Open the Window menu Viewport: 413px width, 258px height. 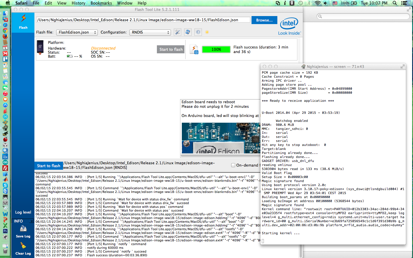click(x=125, y=3)
